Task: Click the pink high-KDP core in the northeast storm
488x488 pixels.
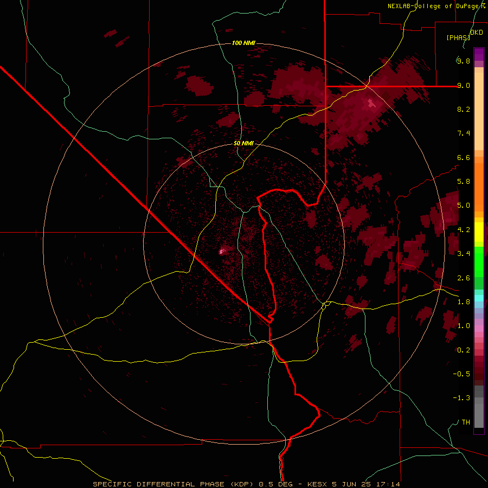Action: click(371, 103)
